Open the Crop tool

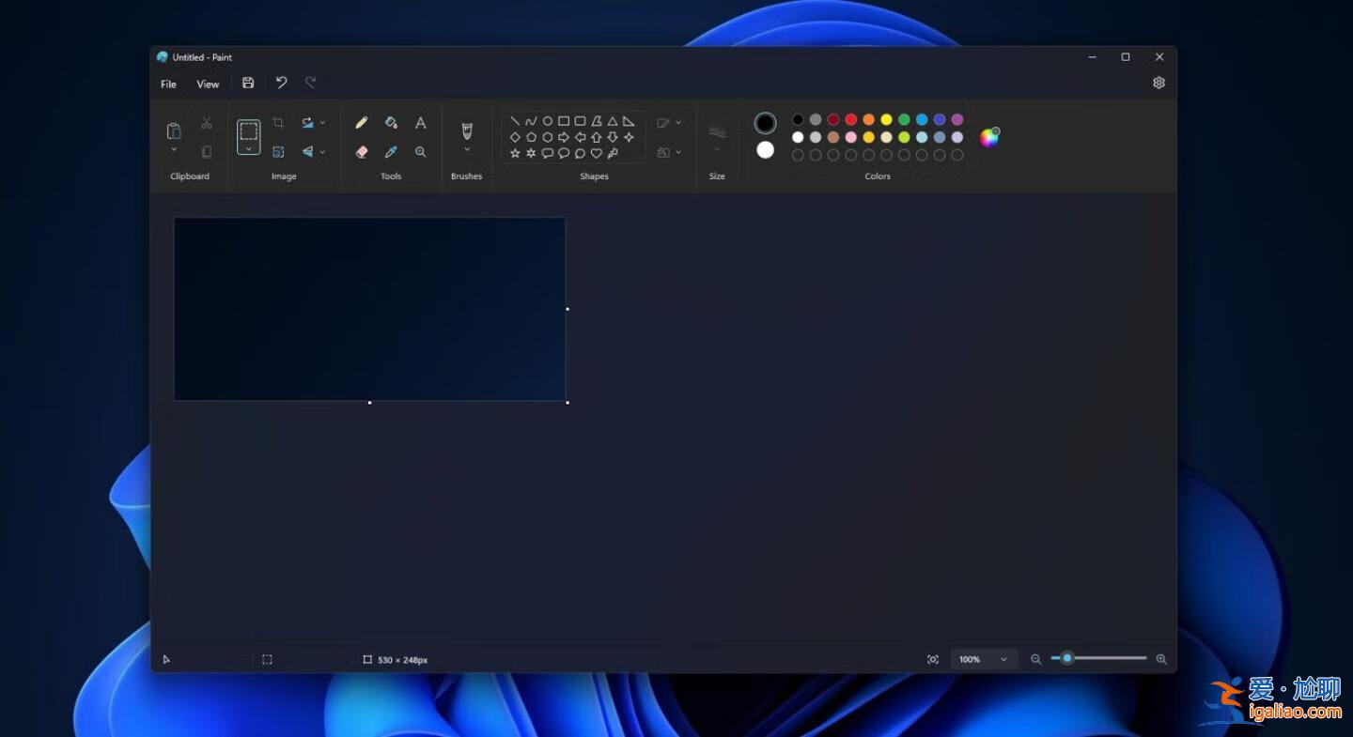279,122
